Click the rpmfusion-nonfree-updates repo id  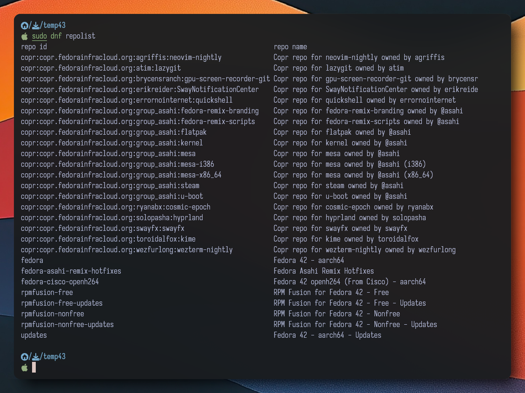click(x=67, y=325)
